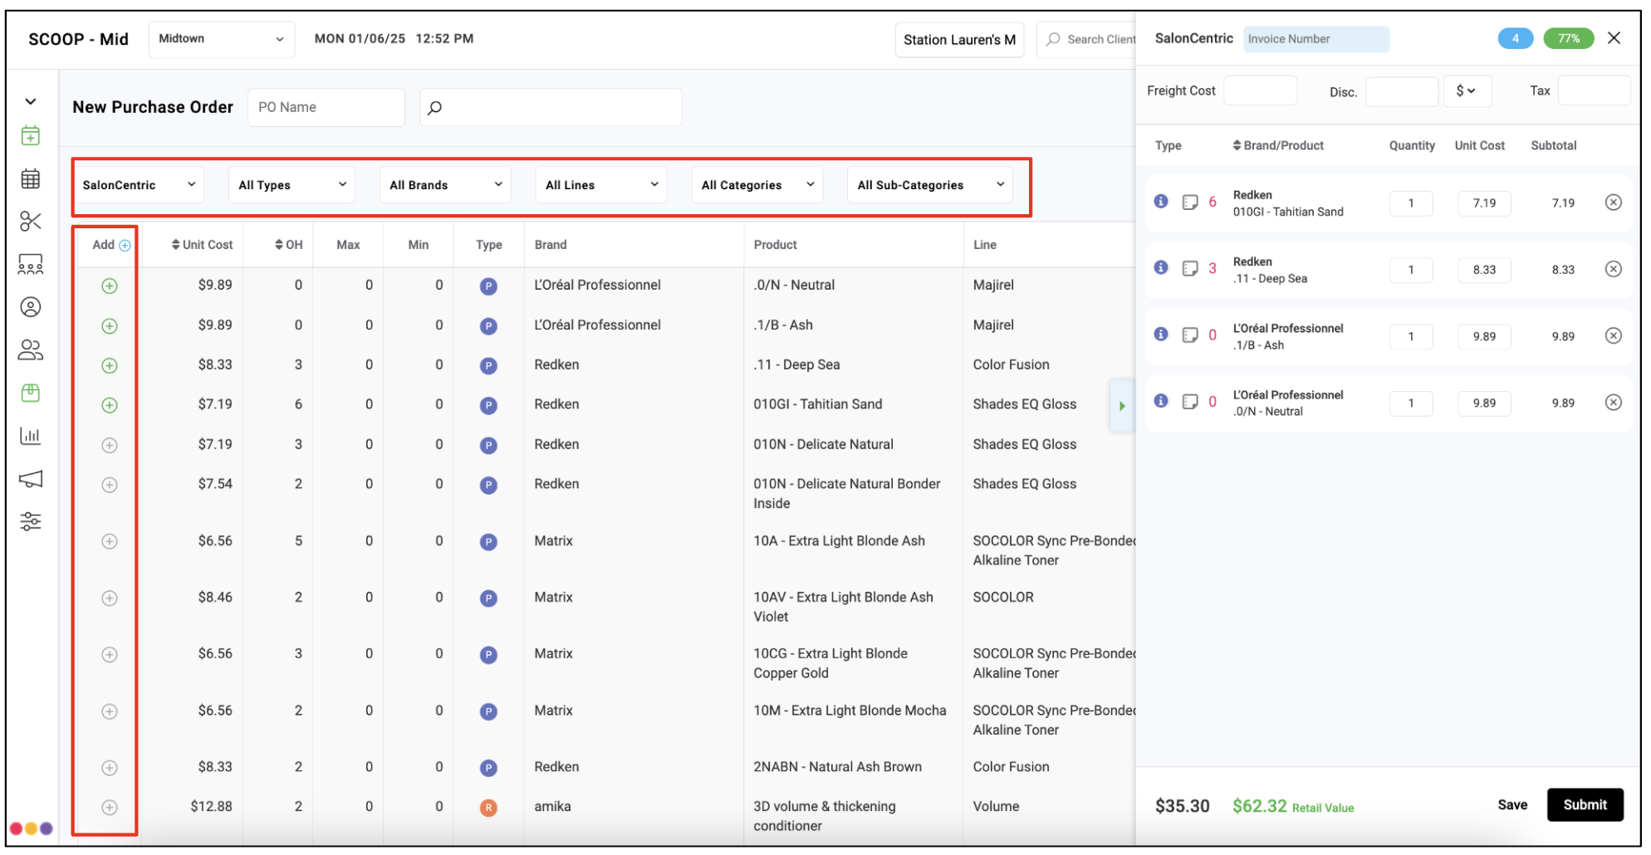Viewport: 1651px width, 855px height.
Task: Click Station Lauren's M button
Action: 961,40
